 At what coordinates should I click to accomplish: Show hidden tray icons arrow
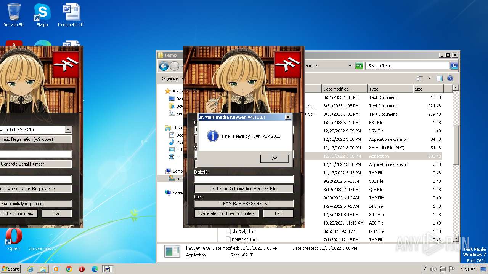point(425,269)
